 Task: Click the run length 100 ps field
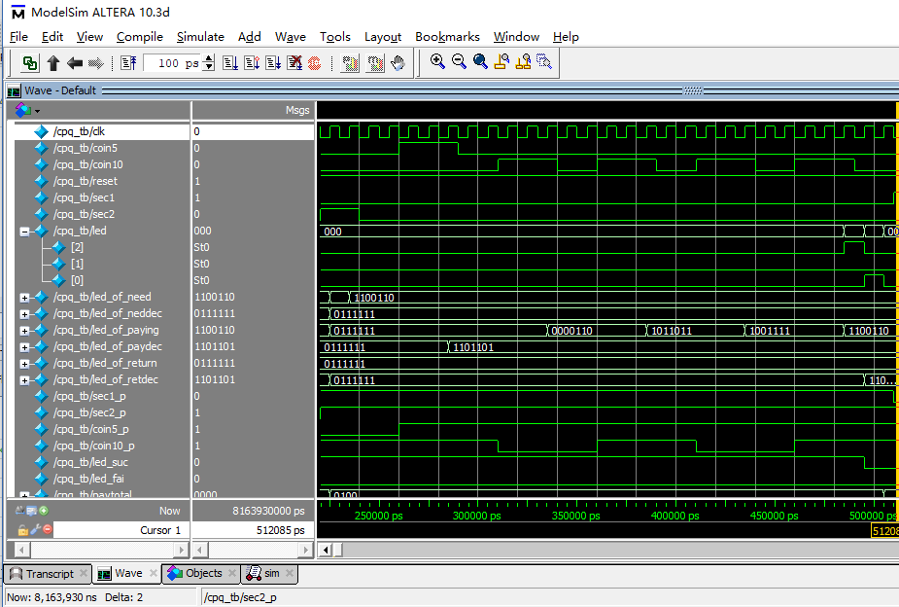(x=172, y=63)
